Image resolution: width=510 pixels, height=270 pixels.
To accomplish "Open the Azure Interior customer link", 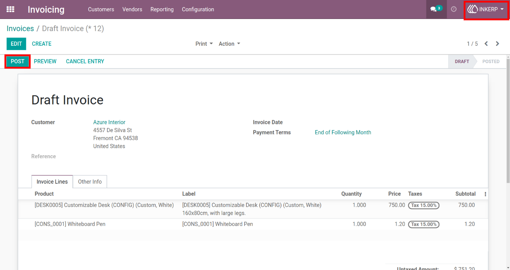I will [109, 122].
